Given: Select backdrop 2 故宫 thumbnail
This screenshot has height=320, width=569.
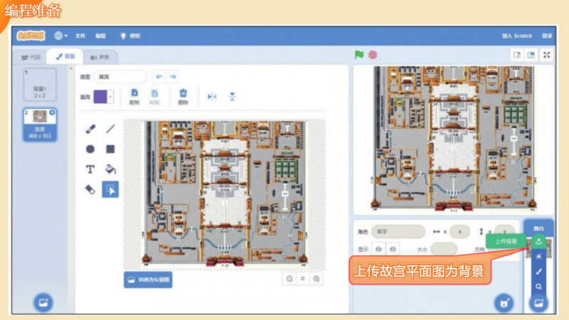Looking at the screenshot, I should [40, 125].
